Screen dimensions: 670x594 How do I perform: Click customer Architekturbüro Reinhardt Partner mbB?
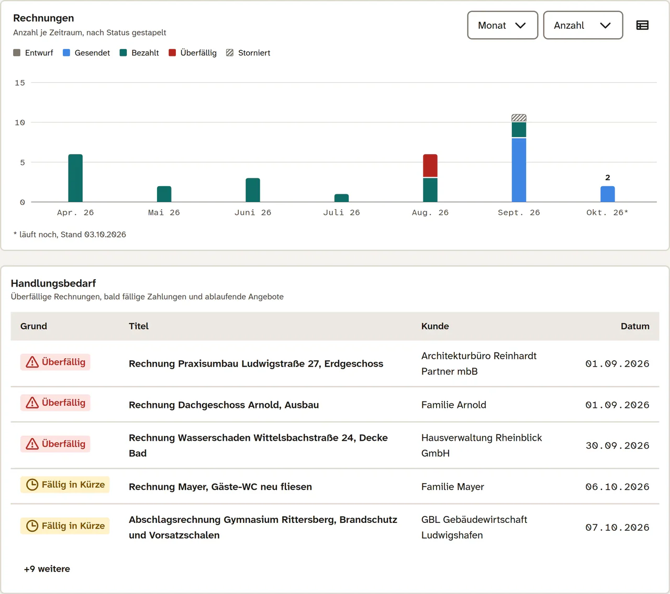(x=479, y=363)
